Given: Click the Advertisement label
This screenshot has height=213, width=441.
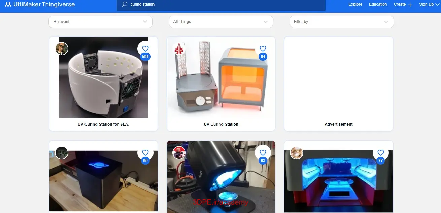Looking at the screenshot, I should (x=339, y=124).
